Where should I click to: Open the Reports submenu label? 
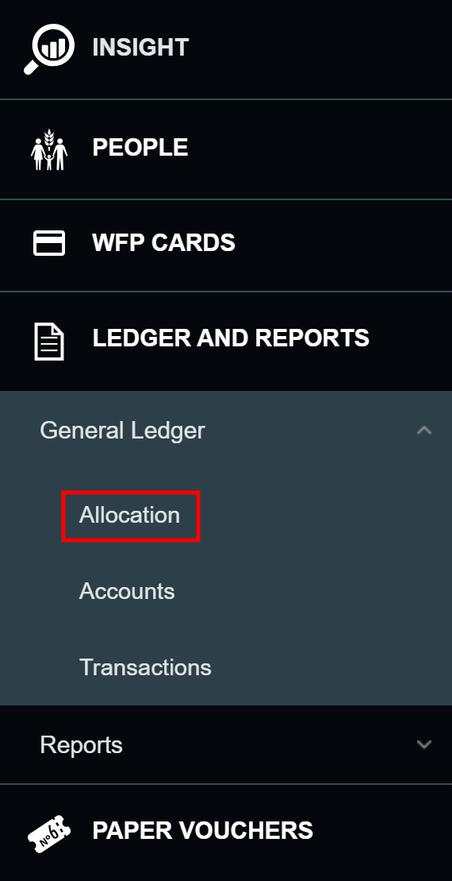coord(82,745)
